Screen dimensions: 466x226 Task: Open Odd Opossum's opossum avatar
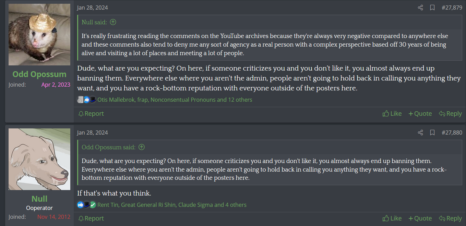tap(39, 35)
